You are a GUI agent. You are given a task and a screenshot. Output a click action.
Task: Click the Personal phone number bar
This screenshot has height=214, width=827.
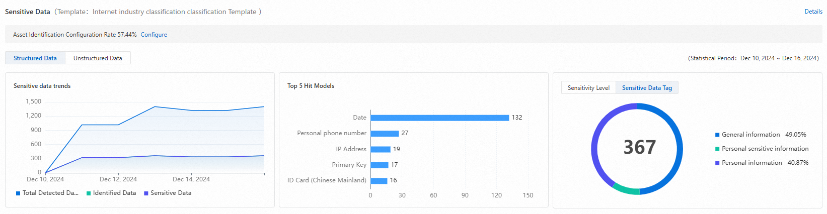(385, 133)
